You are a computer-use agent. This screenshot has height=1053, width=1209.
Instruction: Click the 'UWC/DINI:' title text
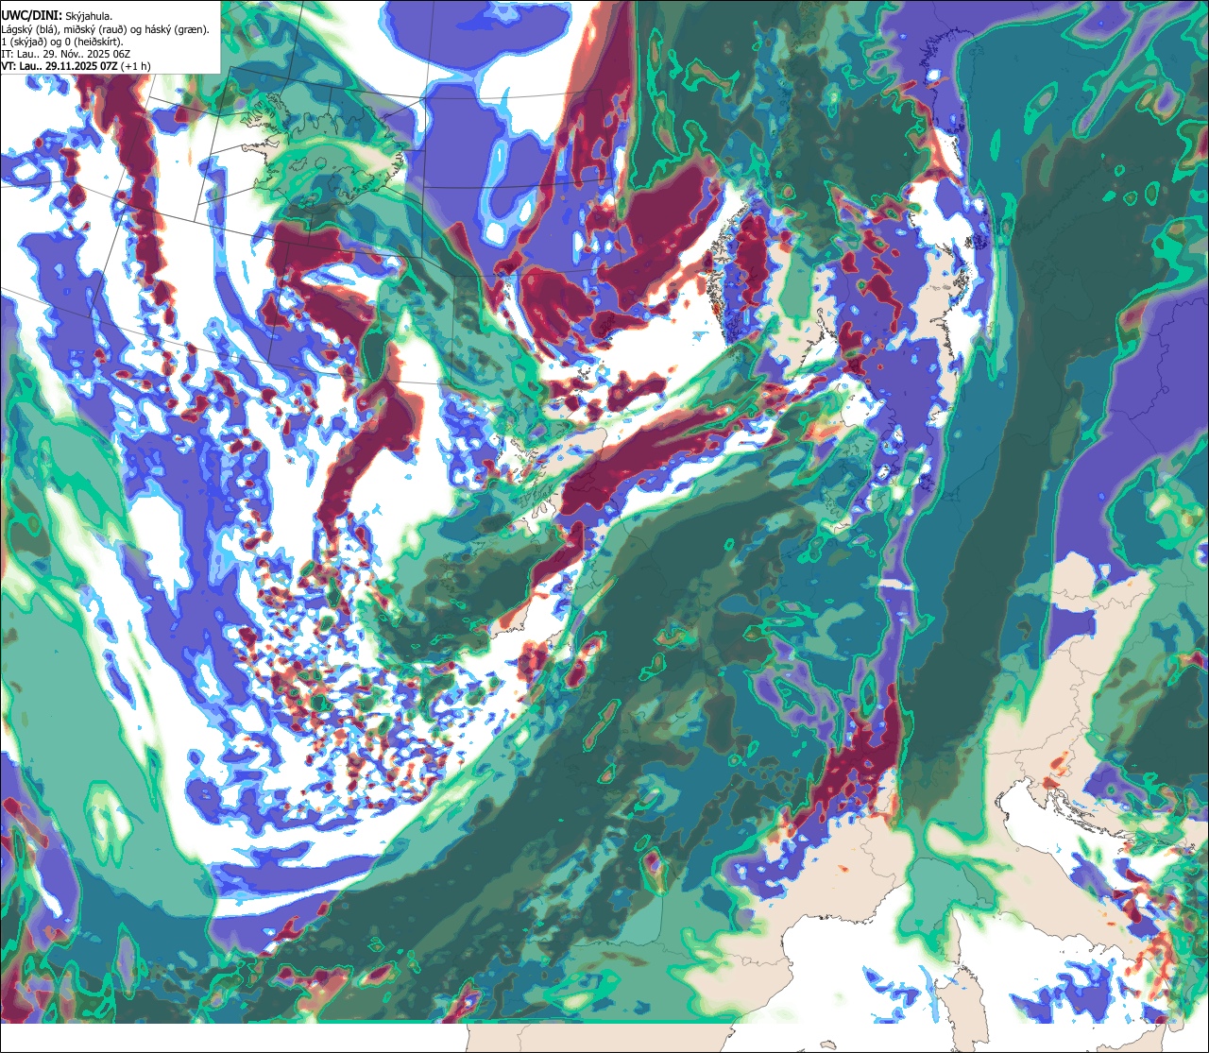pyautogui.click(x=32, y=16)
